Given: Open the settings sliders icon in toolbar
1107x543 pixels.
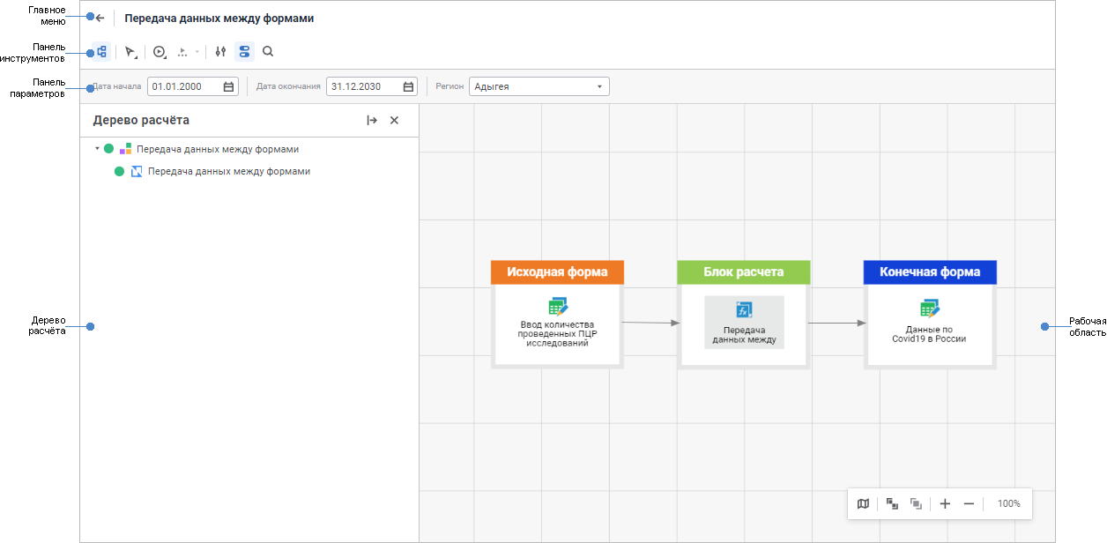Looking at the screenshot, I should tap(220, 52).
